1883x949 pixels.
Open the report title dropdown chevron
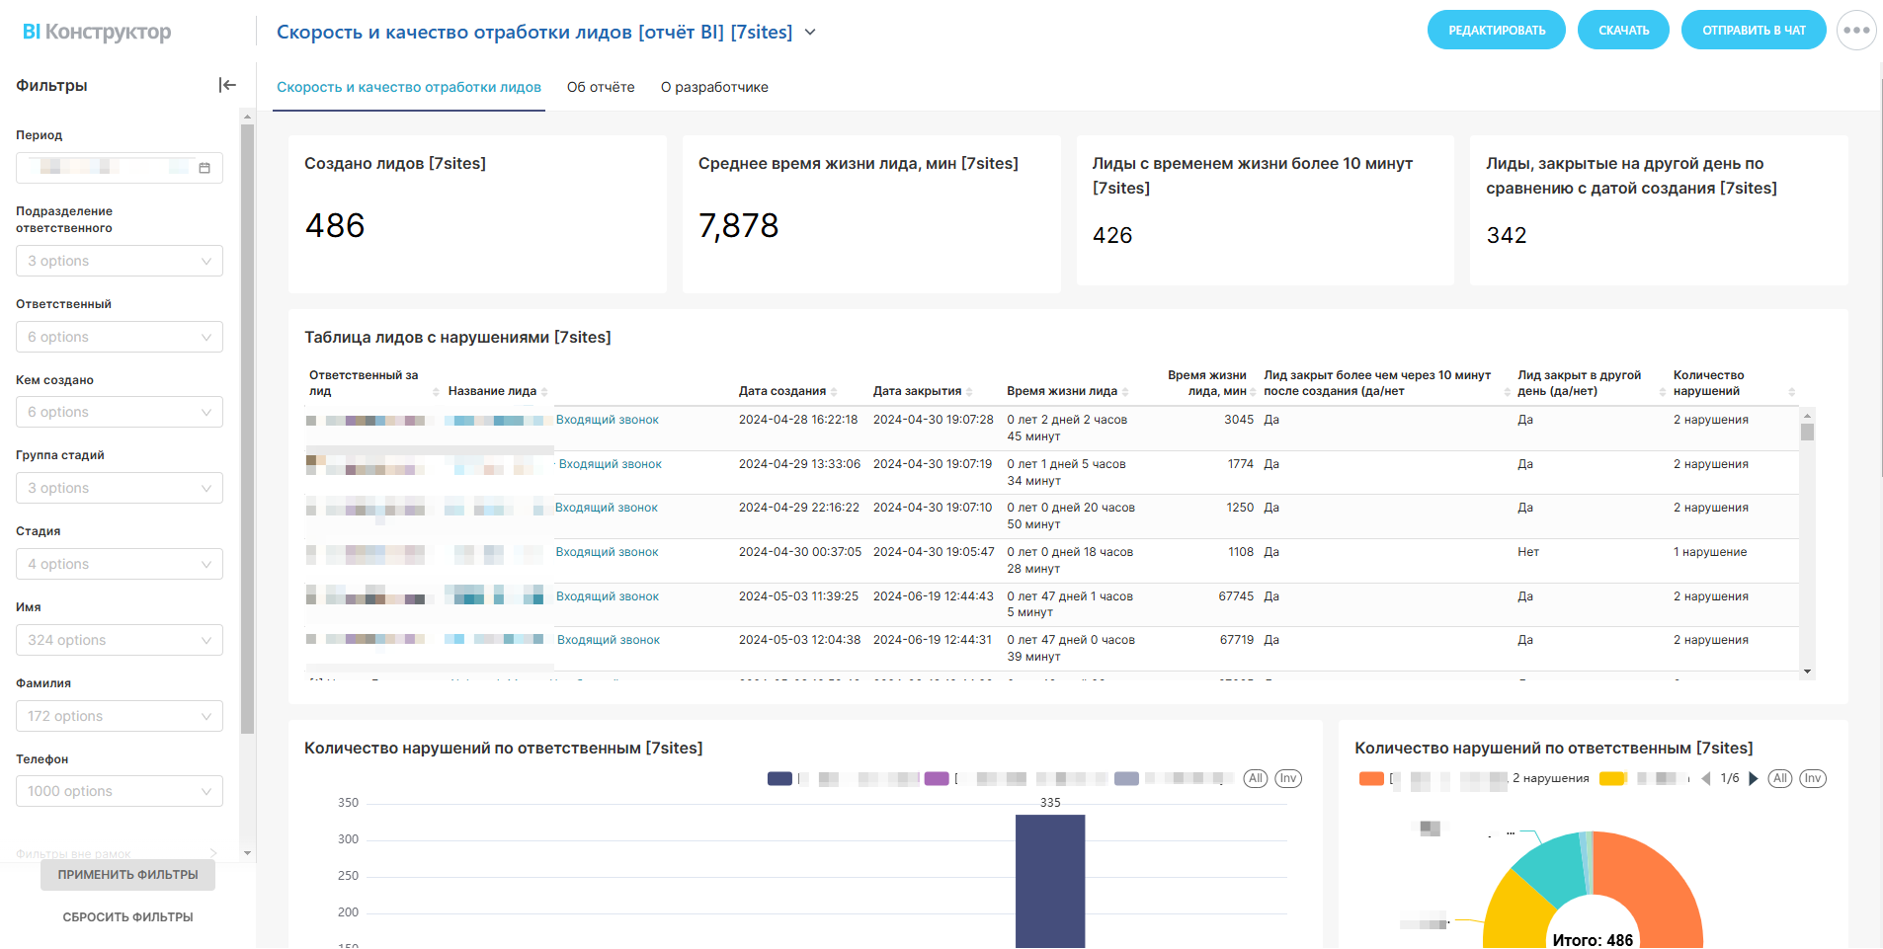click(810, 33)
